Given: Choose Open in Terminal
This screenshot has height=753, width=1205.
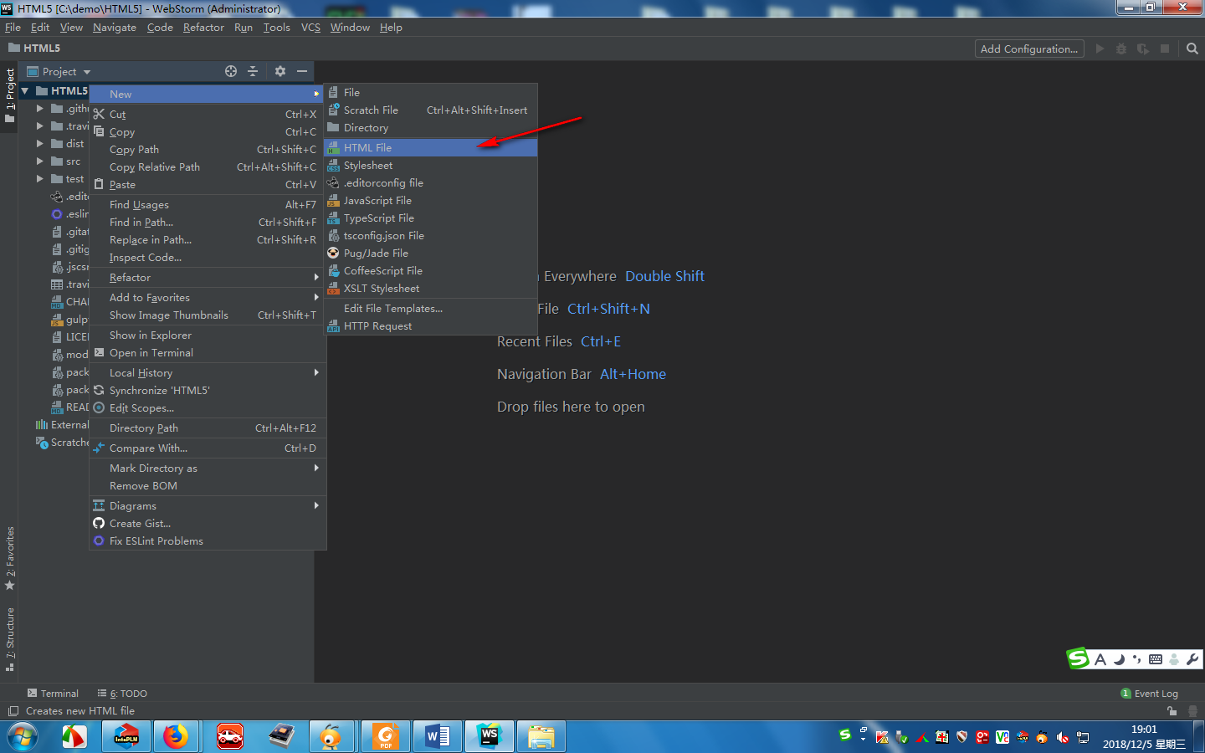Looking at the screenshot, I should (x=208, y=353).
